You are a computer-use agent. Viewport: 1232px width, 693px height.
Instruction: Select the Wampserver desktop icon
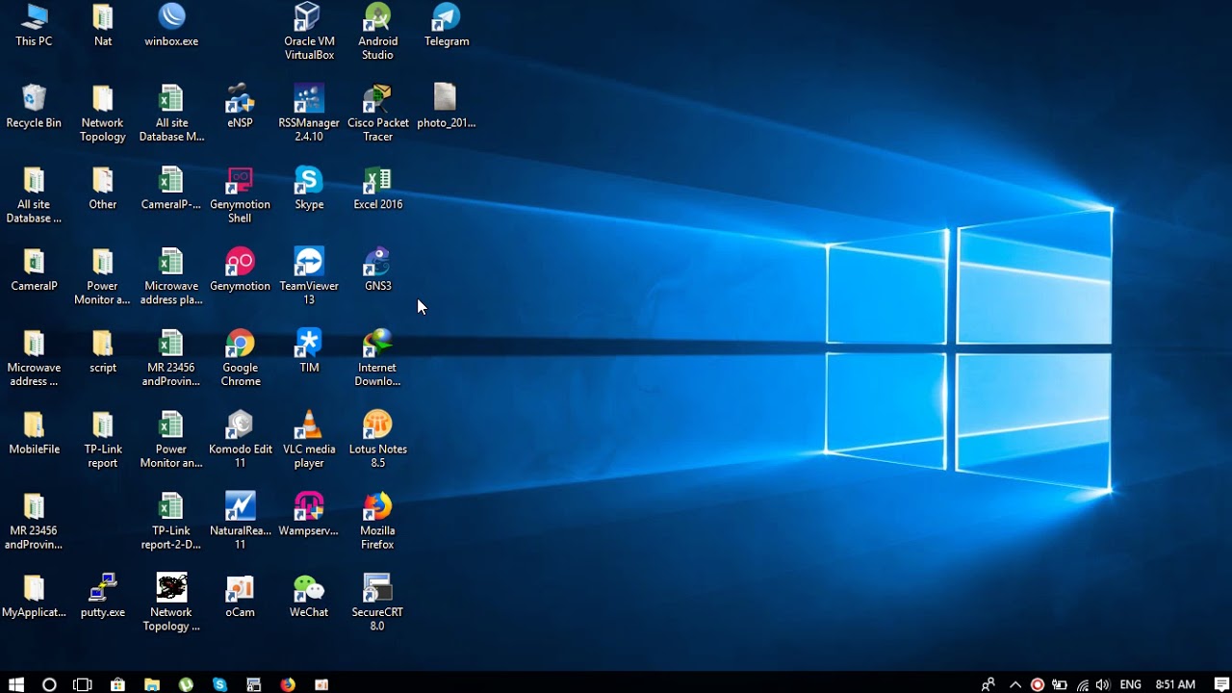point(309,515)
